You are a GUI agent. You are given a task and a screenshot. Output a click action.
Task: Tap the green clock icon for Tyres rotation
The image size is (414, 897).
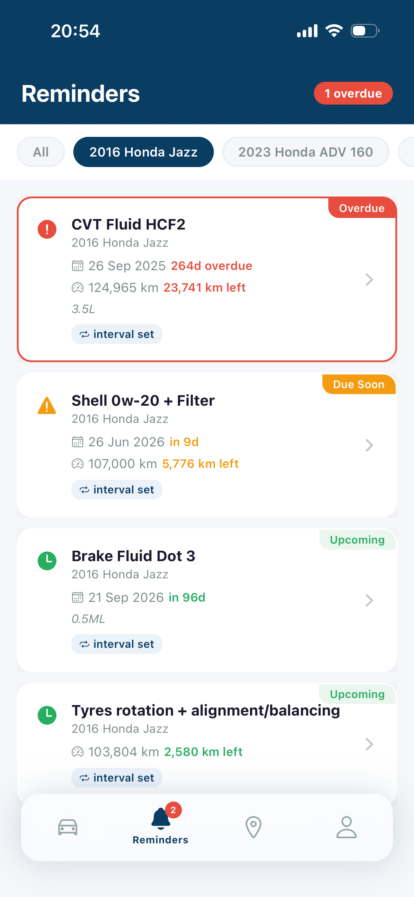47,715
